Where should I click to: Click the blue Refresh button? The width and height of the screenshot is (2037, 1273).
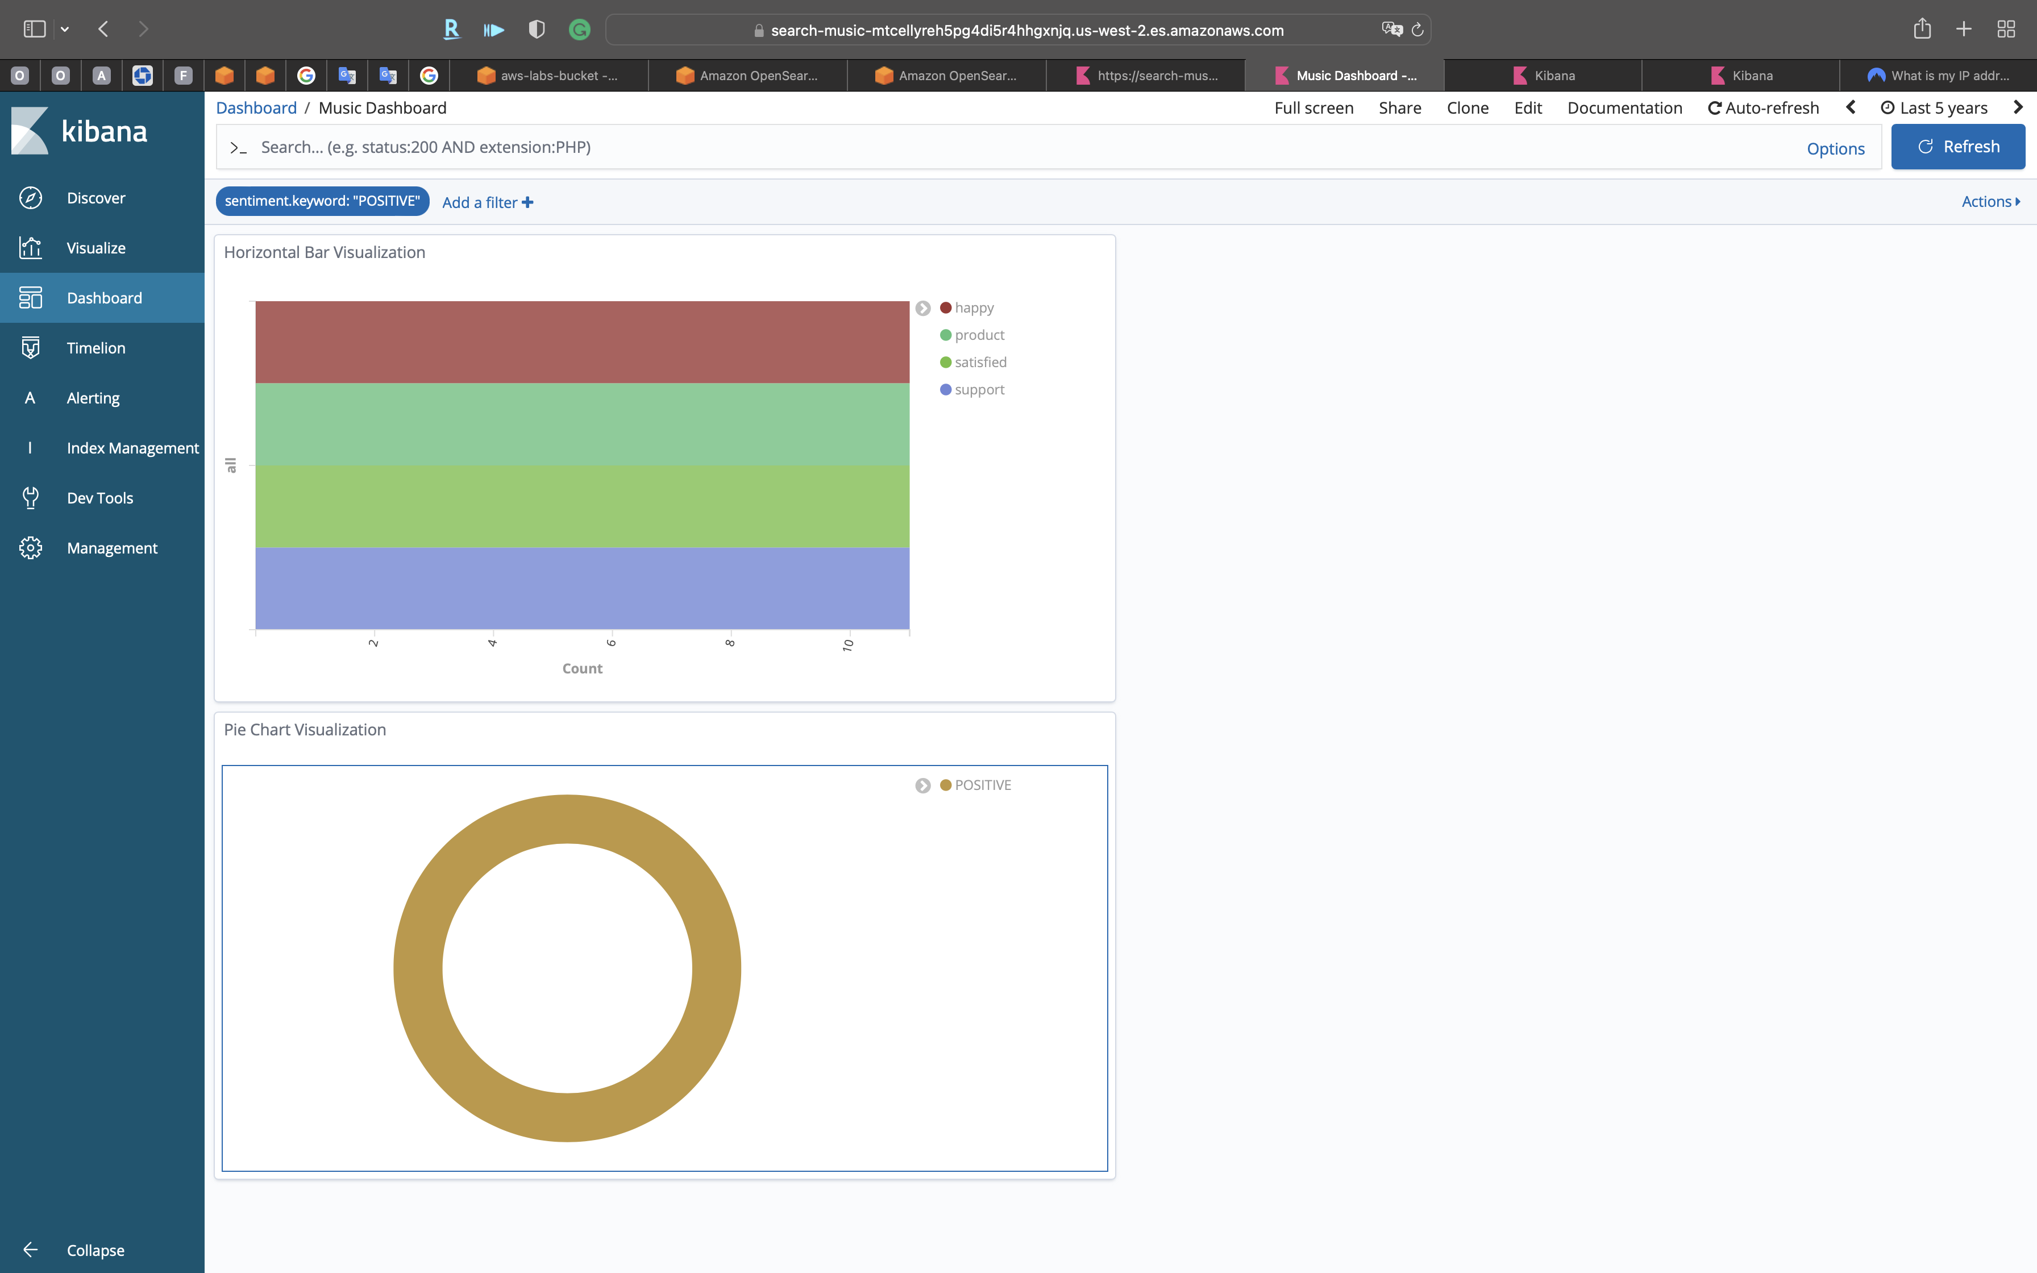tap(1957, 147)
